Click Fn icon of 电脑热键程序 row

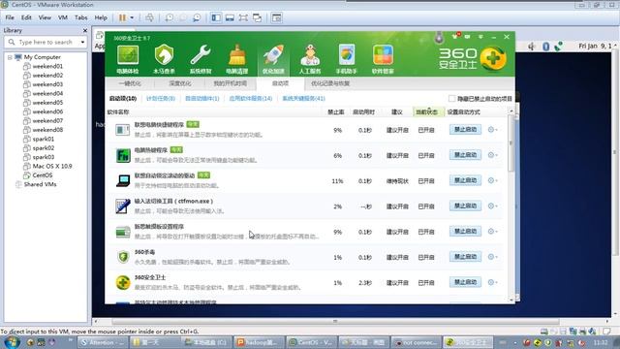[123, 155]
